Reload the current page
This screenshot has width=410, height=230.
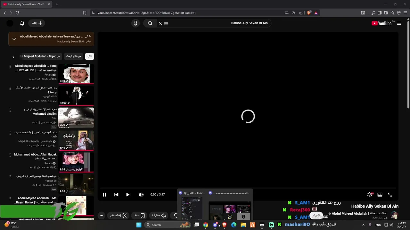point(17,13)
